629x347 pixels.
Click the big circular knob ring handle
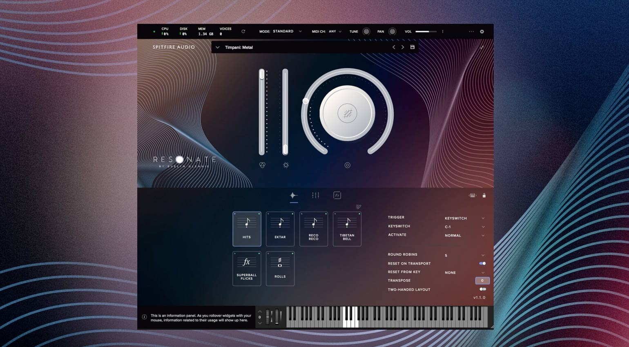coord(306,101)
